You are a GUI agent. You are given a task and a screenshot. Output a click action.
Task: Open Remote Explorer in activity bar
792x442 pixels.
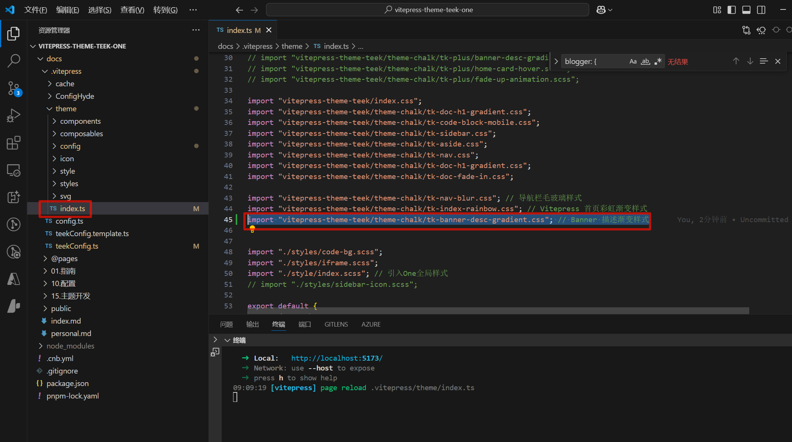14,171
